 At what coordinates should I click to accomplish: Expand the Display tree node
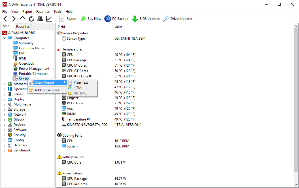4,100
